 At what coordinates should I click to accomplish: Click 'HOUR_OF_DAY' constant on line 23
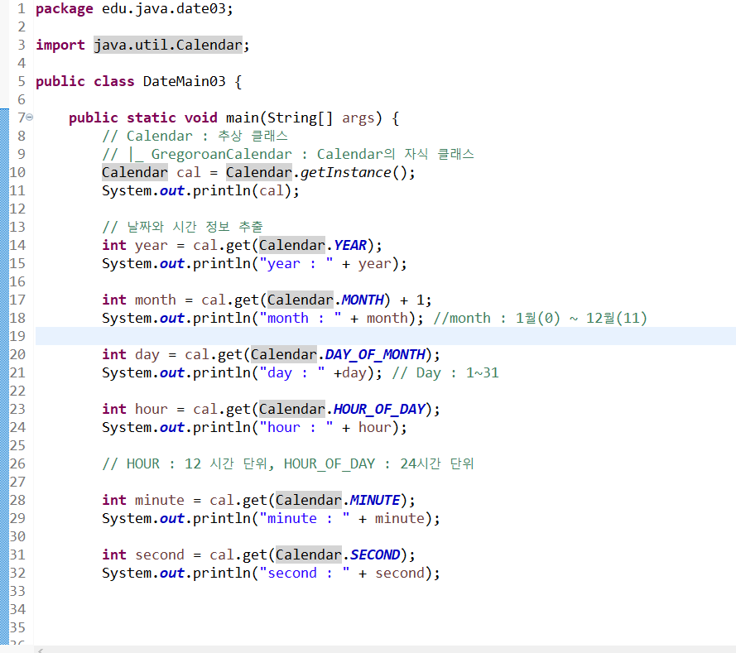click(x=379, y=409)
